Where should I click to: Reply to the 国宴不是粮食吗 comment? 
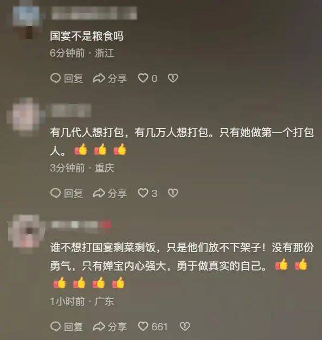coord(67,78)
